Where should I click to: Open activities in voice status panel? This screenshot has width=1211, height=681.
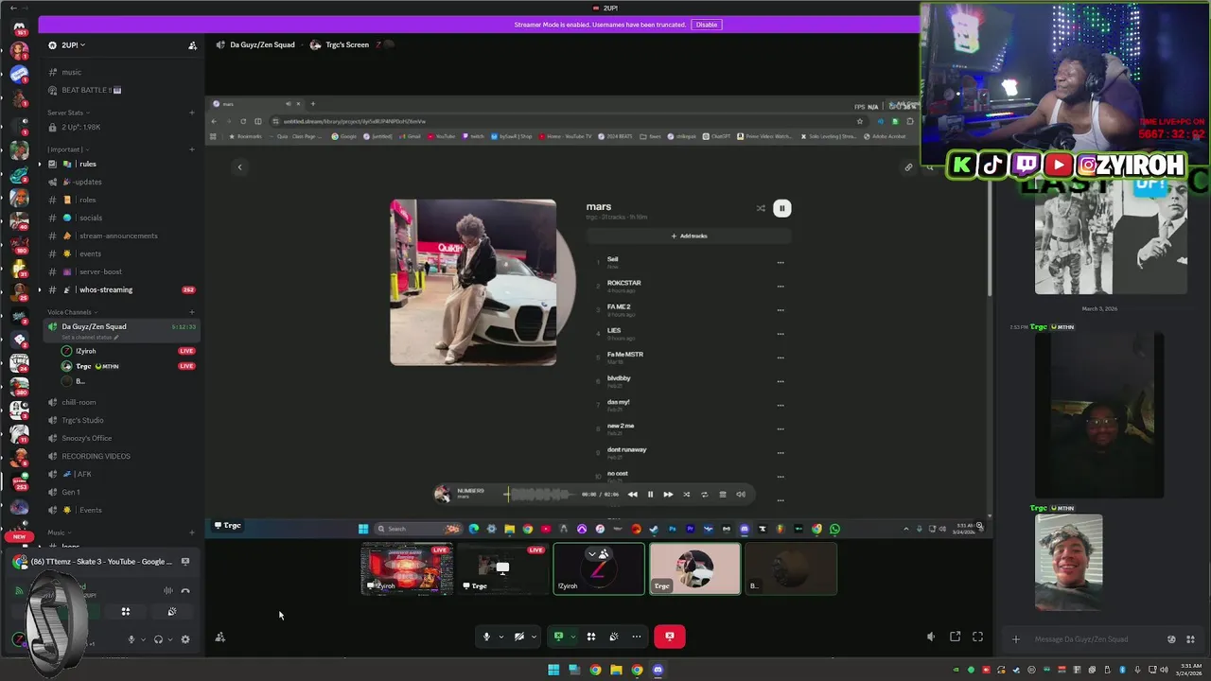coord(125,612)
